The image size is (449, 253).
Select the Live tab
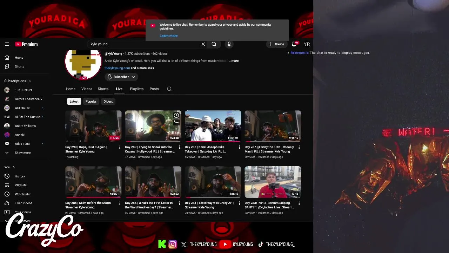tap(119, 89)
